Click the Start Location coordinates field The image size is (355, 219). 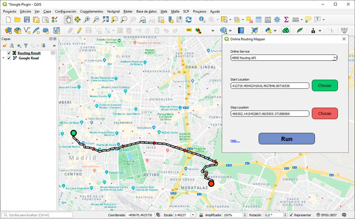click(270, 85)
